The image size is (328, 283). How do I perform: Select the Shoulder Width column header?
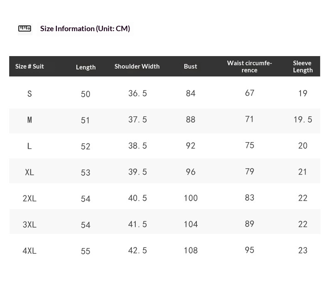pyautogui.click(x=137, y=66)
